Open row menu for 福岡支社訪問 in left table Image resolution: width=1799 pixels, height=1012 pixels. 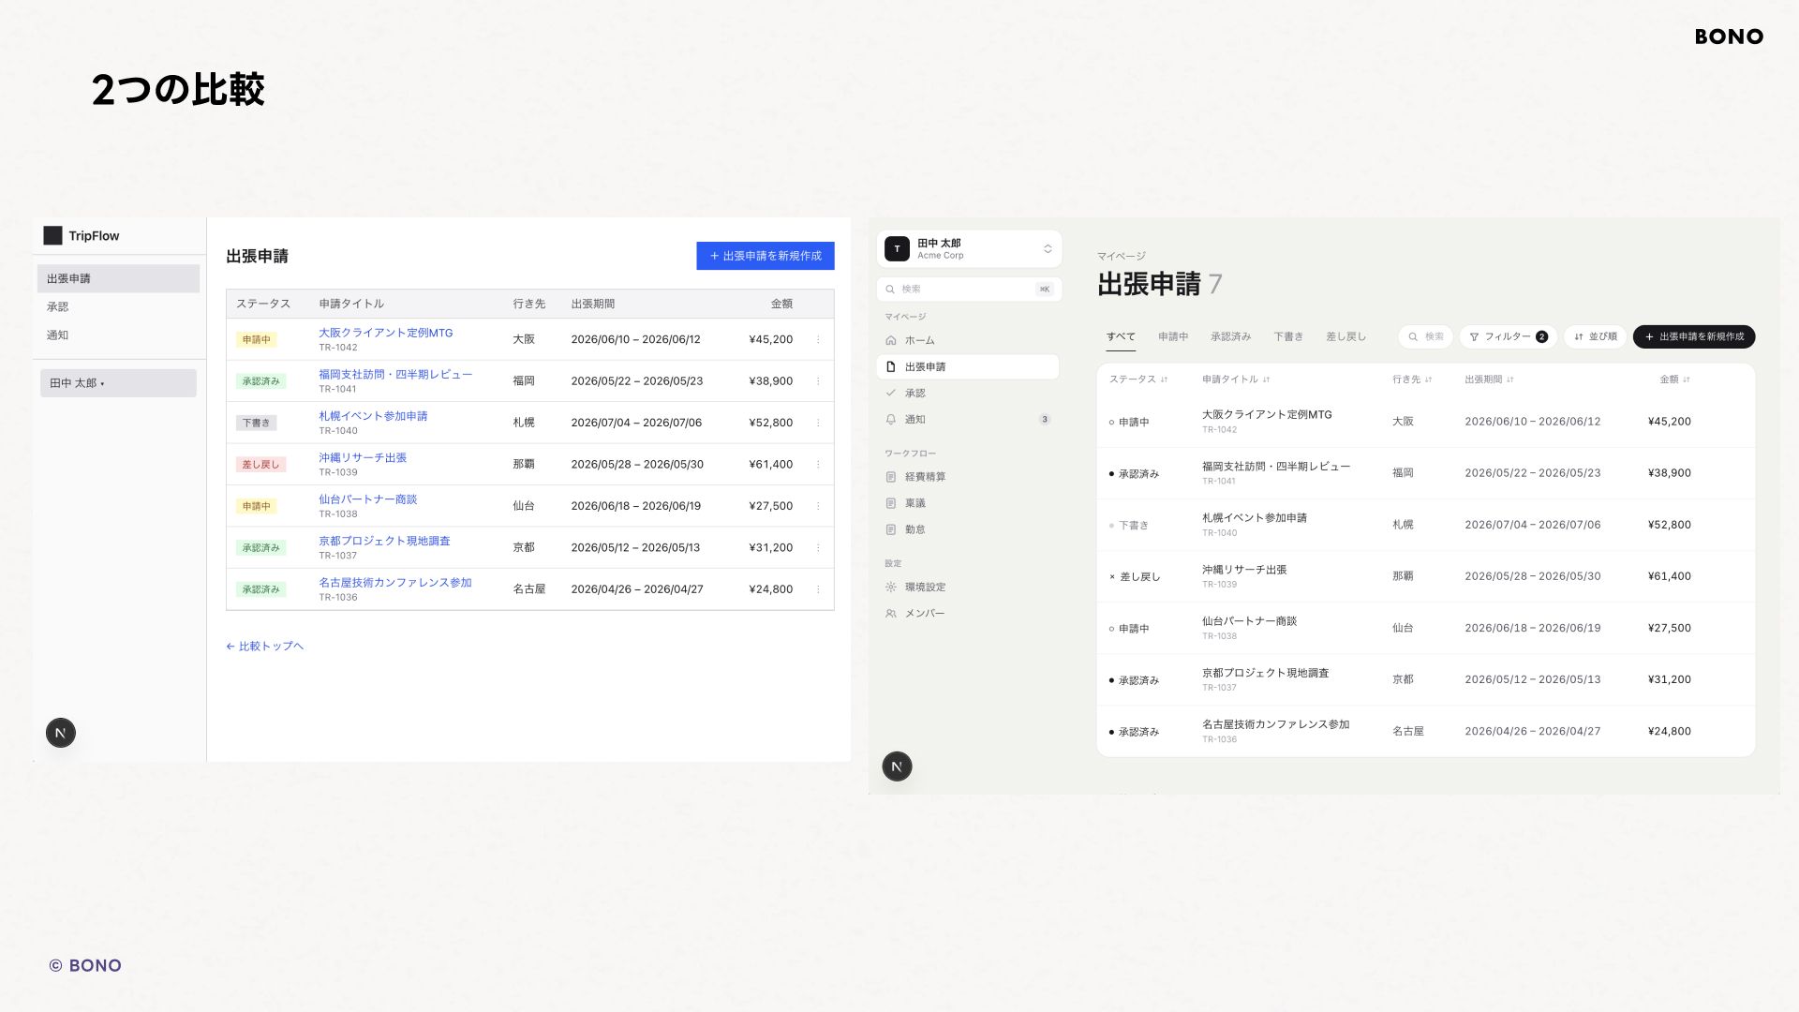coord(818,381)
